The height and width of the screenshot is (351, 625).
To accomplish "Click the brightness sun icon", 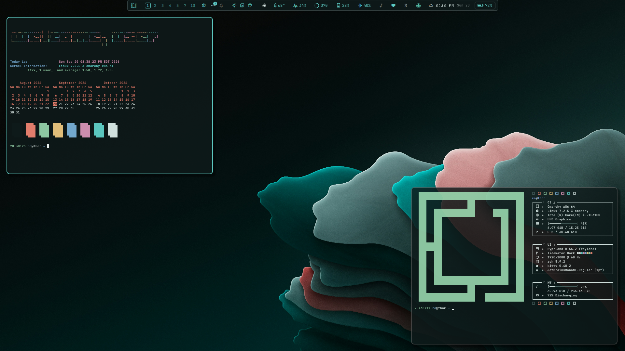I will coord(264,6).
